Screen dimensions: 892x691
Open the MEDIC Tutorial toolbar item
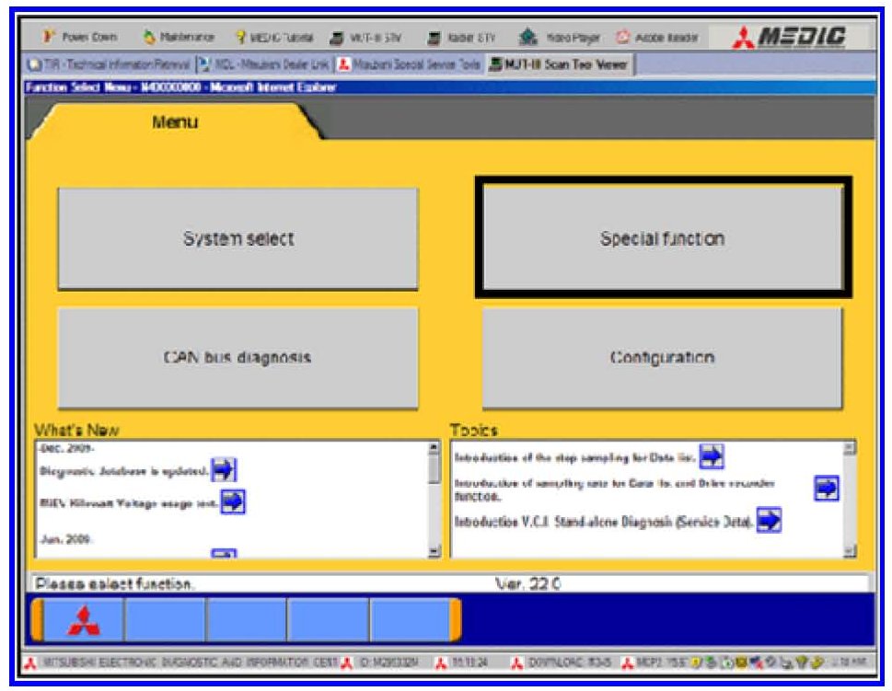[x=276, y=38]
